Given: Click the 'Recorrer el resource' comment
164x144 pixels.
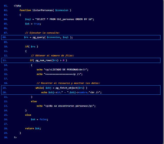Looking at the screenshot, I should pyautogui.click(x=68, y=83).
